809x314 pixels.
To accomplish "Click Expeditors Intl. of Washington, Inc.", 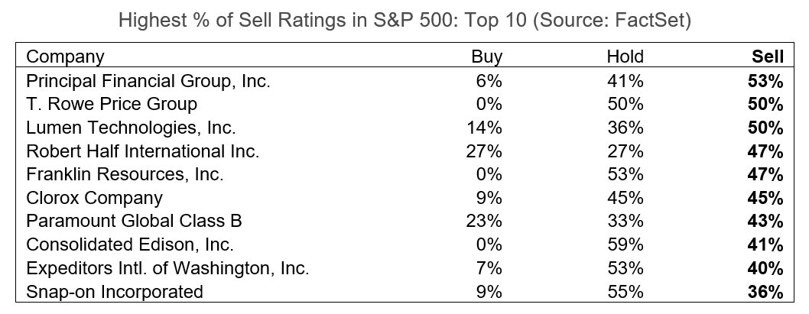I will pos(167,269).
